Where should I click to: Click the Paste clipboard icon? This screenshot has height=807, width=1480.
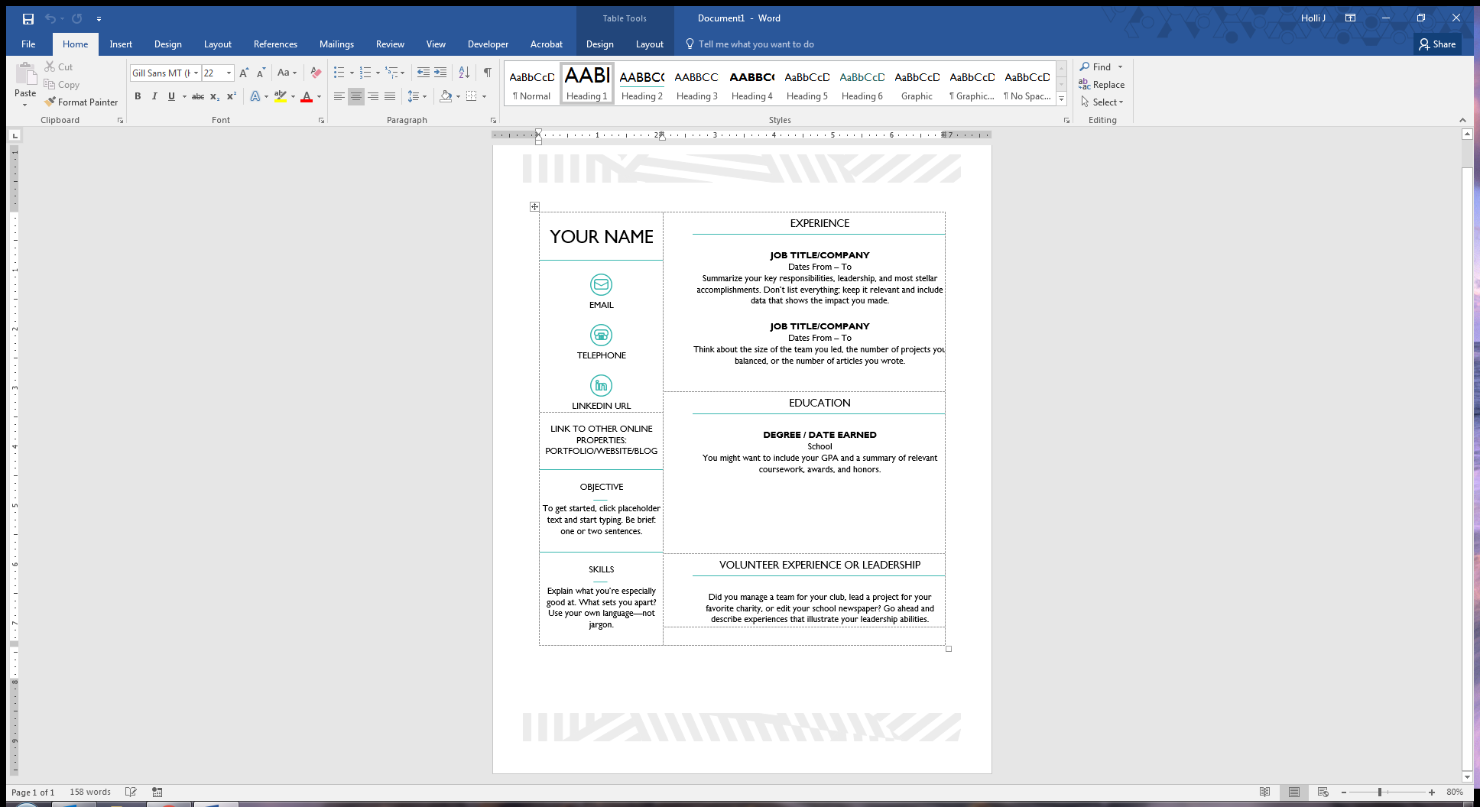[x=25, y=75]
